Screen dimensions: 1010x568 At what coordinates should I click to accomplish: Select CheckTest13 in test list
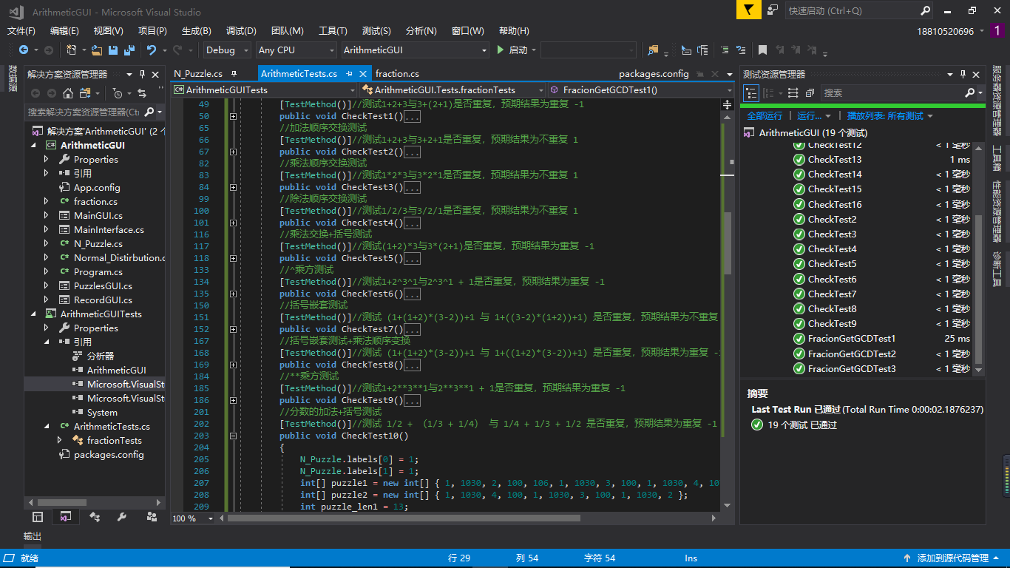[x=835, y=160]
